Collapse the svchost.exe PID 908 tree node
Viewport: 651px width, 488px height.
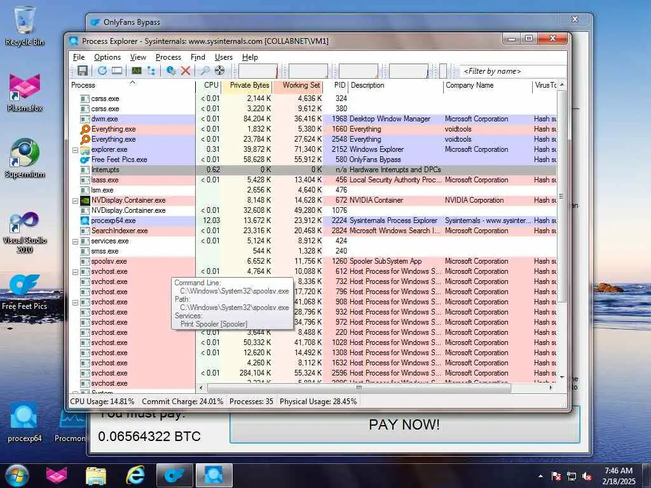click(x=75, y=302)
